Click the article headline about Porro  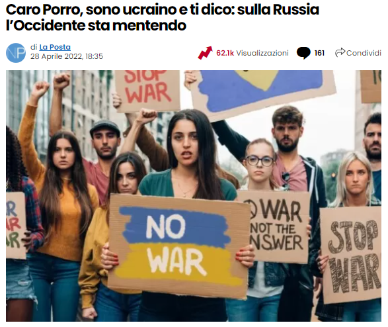click(163, 17)
